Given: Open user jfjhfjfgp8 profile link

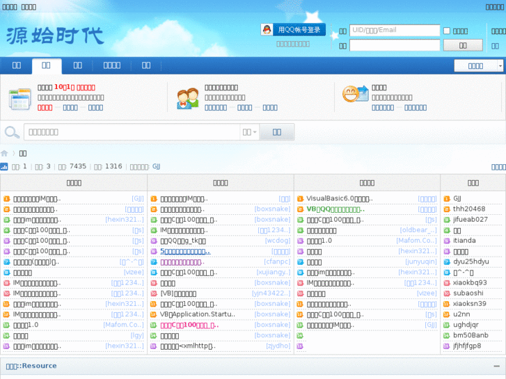Looking at the screenshot, I should [x=467, y=346].
